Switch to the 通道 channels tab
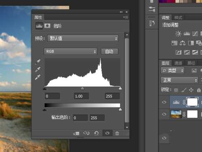Image resolution: width=202 pixels, height=152 pixels. [178, 63]
